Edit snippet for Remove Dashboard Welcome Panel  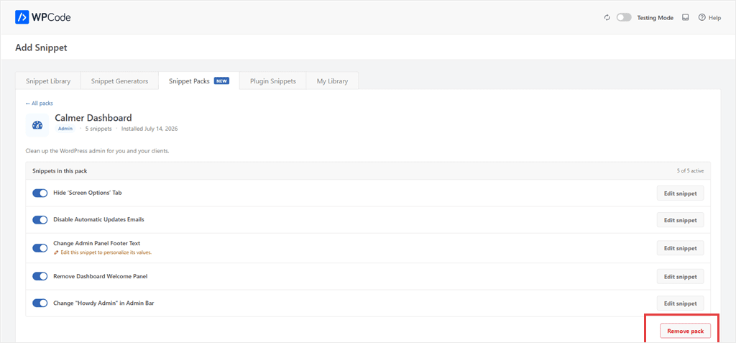[680, 276]
